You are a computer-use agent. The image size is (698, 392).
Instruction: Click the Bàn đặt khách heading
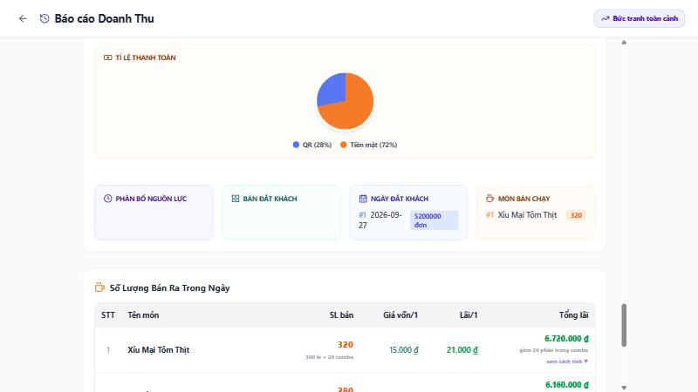[x=270, y=199]
